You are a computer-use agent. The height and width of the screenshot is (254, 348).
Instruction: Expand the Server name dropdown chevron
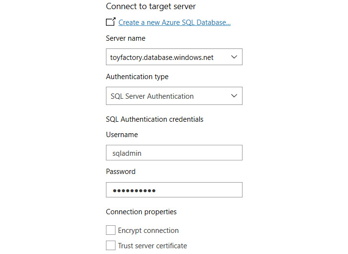pyautogui.click(x=234, y=57)
